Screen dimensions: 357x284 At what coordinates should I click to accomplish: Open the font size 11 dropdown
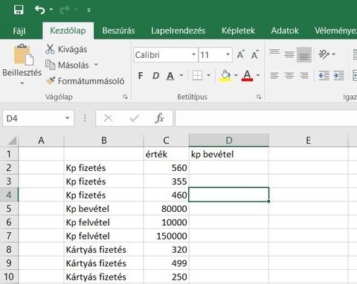click(228, 54)
